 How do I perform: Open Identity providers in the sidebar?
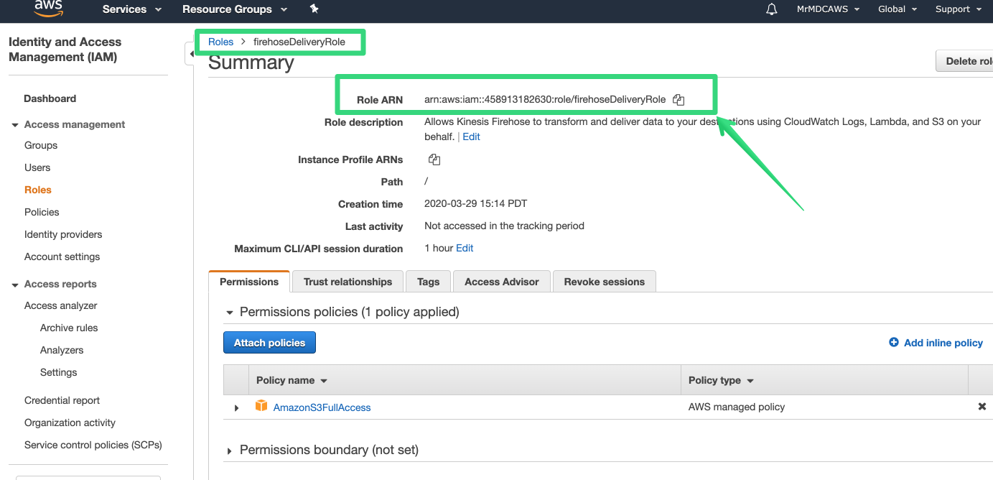pyautogui.click(x=63, y=234)
